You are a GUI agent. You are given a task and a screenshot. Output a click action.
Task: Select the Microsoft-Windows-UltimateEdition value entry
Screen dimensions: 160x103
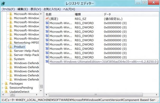coord(103,62)
